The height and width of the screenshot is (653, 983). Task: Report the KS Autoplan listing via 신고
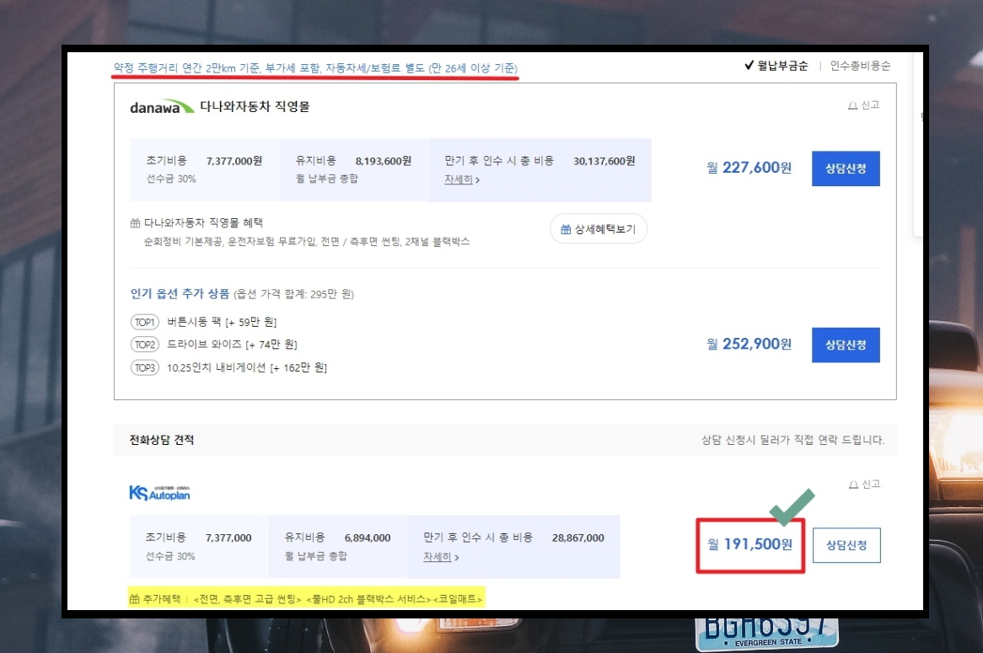point(864,484)
